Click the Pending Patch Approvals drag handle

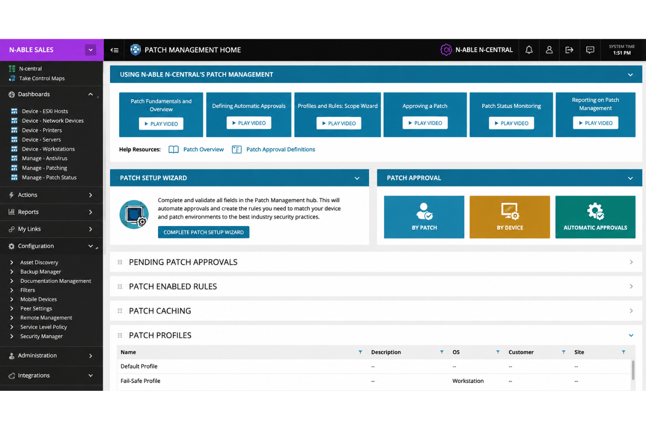coord(120,262)
